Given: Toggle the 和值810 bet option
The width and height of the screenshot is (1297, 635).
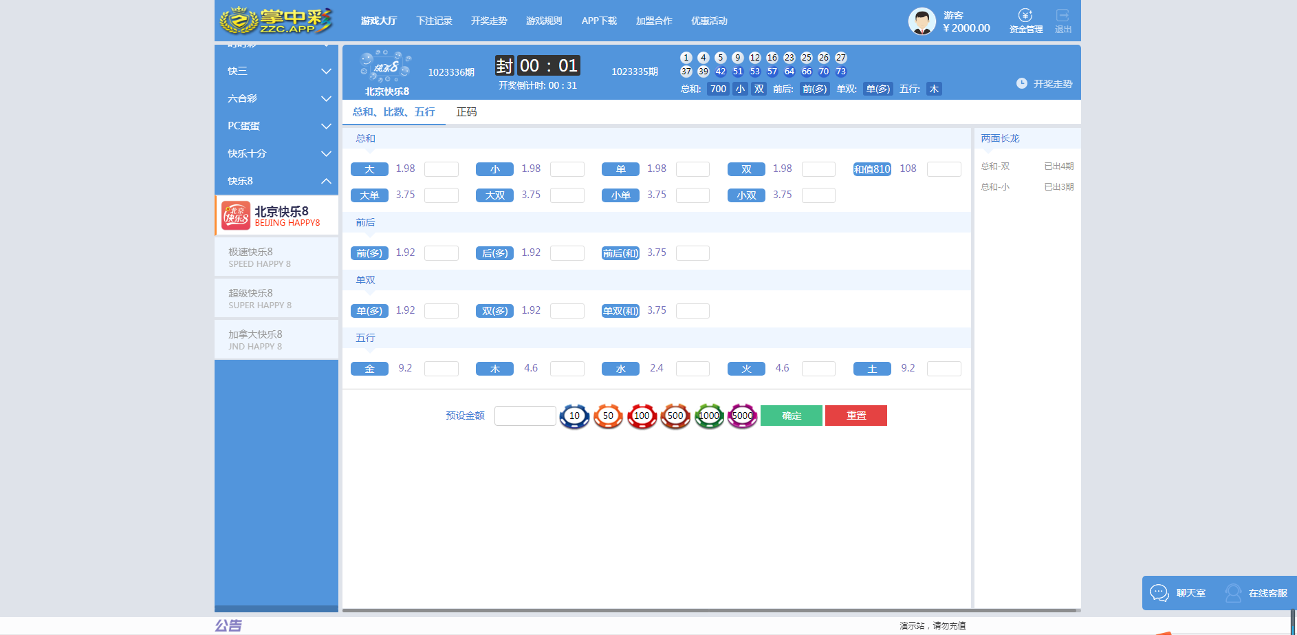Looking at the screenshot, I should point(872,169).
